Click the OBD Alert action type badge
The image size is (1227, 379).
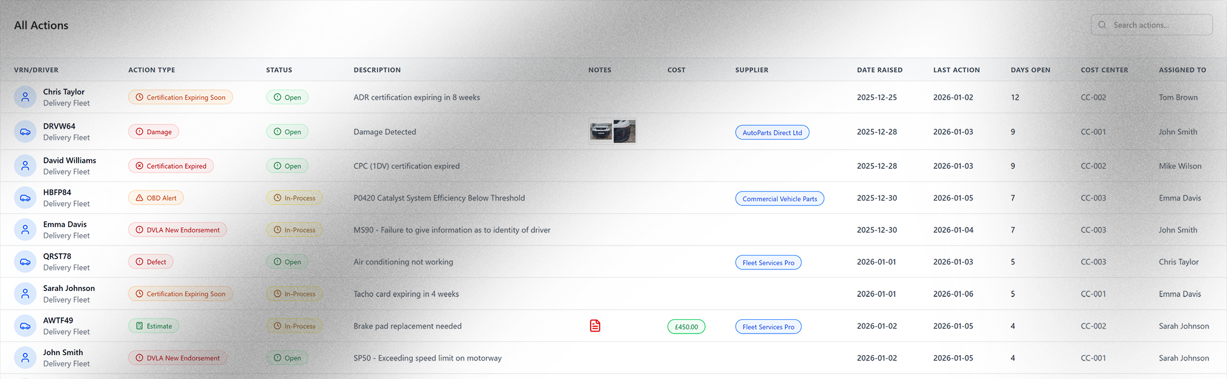pos(156,198)
